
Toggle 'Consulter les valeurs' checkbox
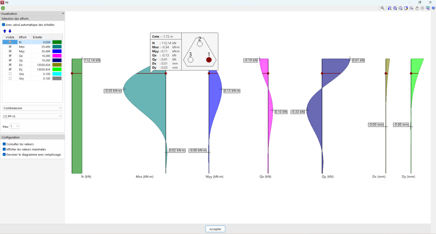[4, 144]
